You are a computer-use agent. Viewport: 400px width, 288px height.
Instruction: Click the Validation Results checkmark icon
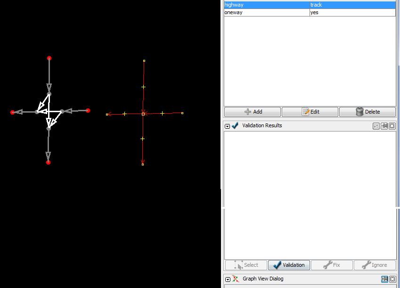coord(235,126)
